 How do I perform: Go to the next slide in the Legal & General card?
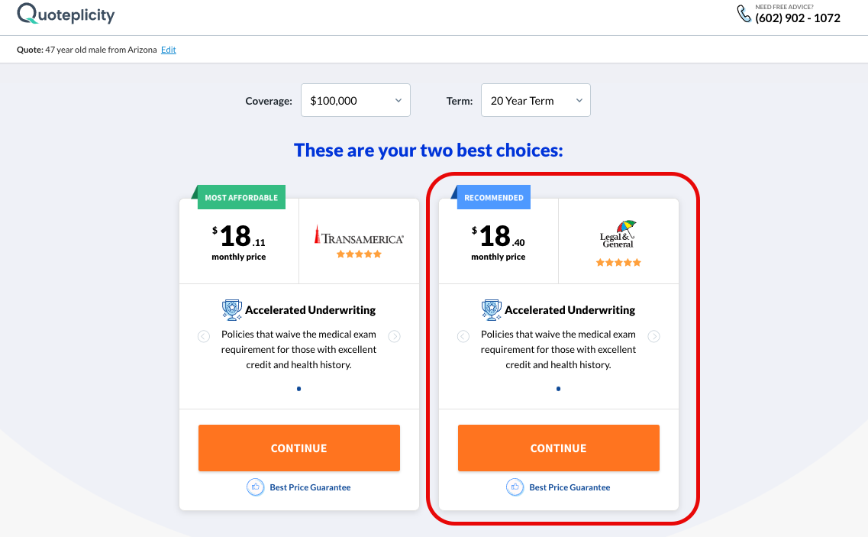[653, 336]
